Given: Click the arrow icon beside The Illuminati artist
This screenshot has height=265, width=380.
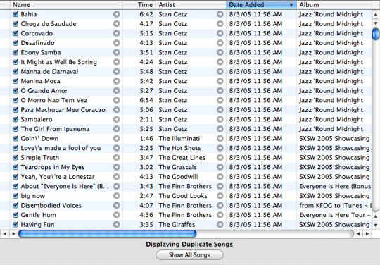Looking at the screenshot, I should pyautogui.click(x=220, y=139).
